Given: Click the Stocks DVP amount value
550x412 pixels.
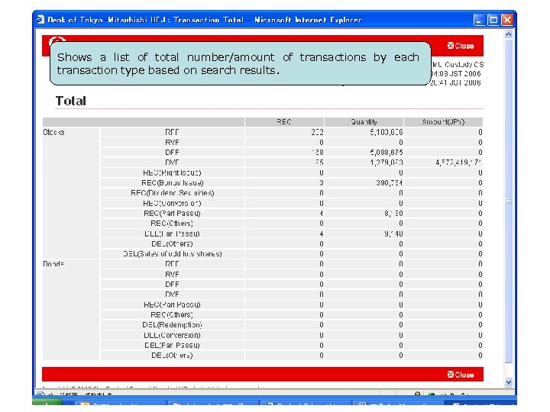Looking at the screenshot, I should (458, 163).
